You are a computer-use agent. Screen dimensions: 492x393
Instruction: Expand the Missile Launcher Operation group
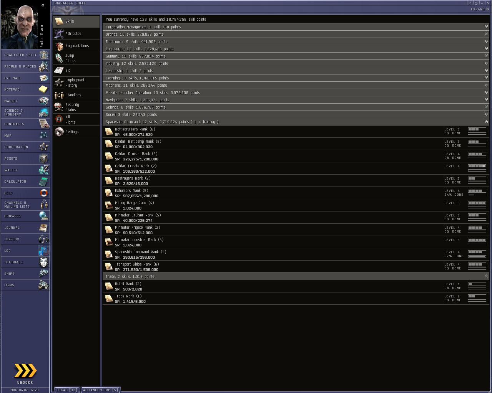coord(486,92)
